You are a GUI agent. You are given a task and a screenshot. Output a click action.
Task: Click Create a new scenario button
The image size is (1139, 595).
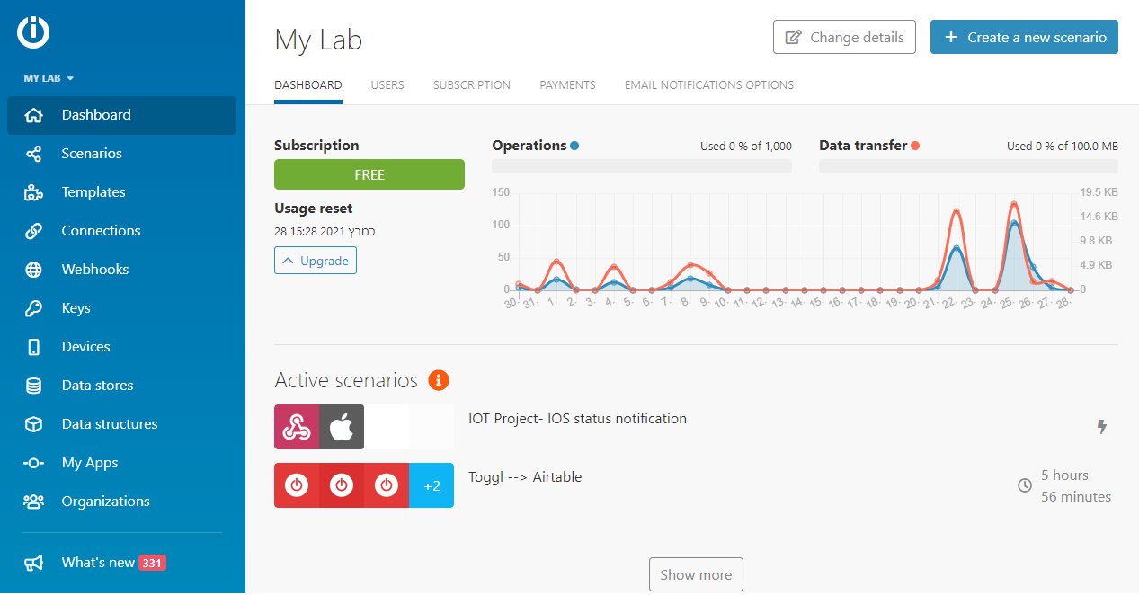1024,38
